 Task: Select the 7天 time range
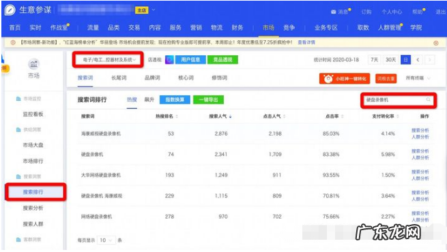point(374,60)
